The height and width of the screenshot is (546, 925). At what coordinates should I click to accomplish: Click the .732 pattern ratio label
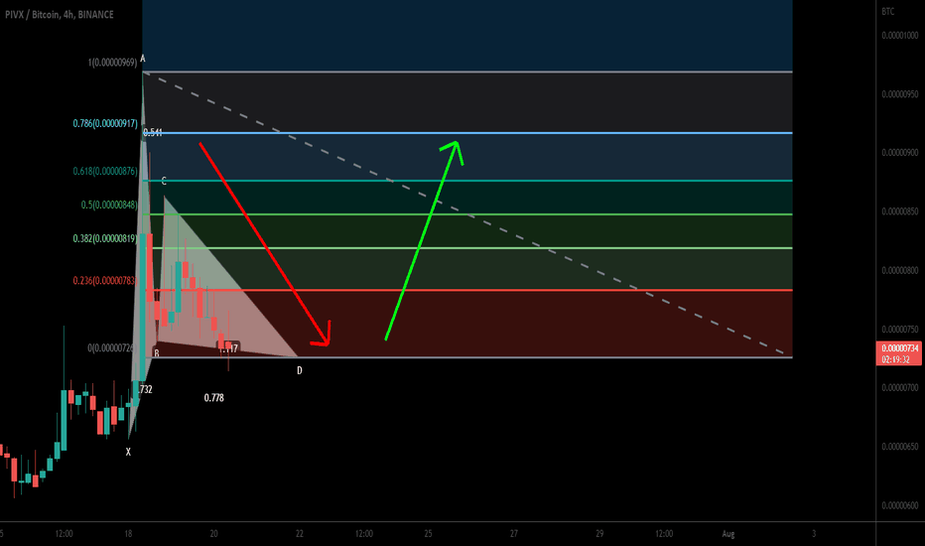145,389
